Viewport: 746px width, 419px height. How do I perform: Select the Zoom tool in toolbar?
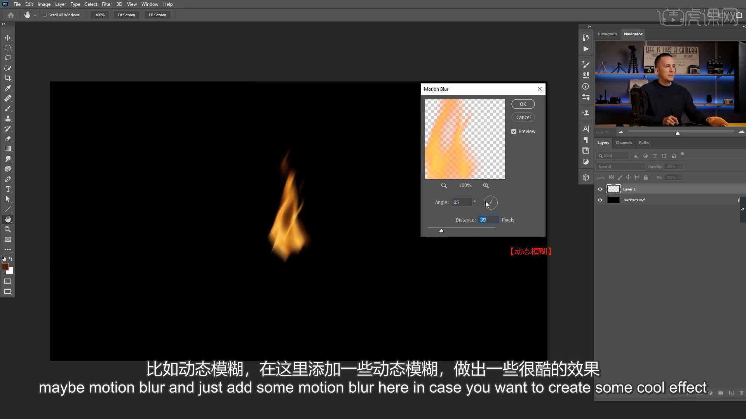tap(8, 230)
